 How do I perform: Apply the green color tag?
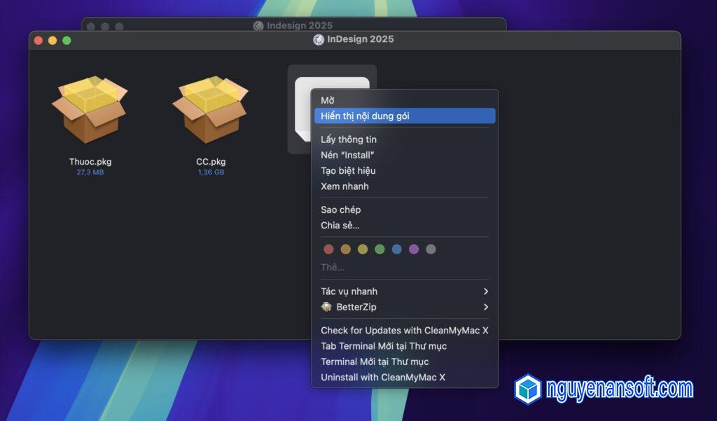(x=380, y=249)
